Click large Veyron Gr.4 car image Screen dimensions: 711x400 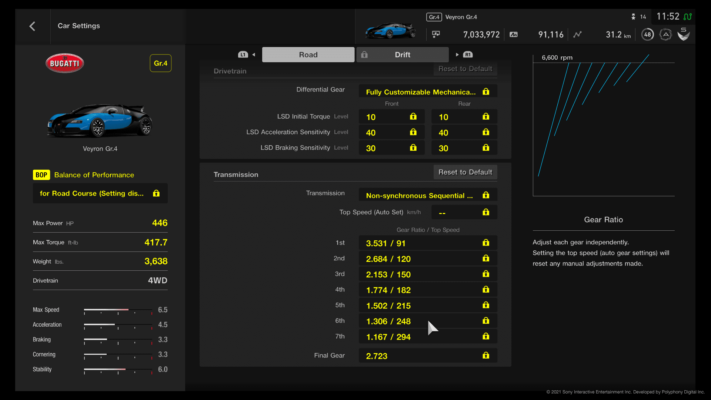click(x=100, y=121)
